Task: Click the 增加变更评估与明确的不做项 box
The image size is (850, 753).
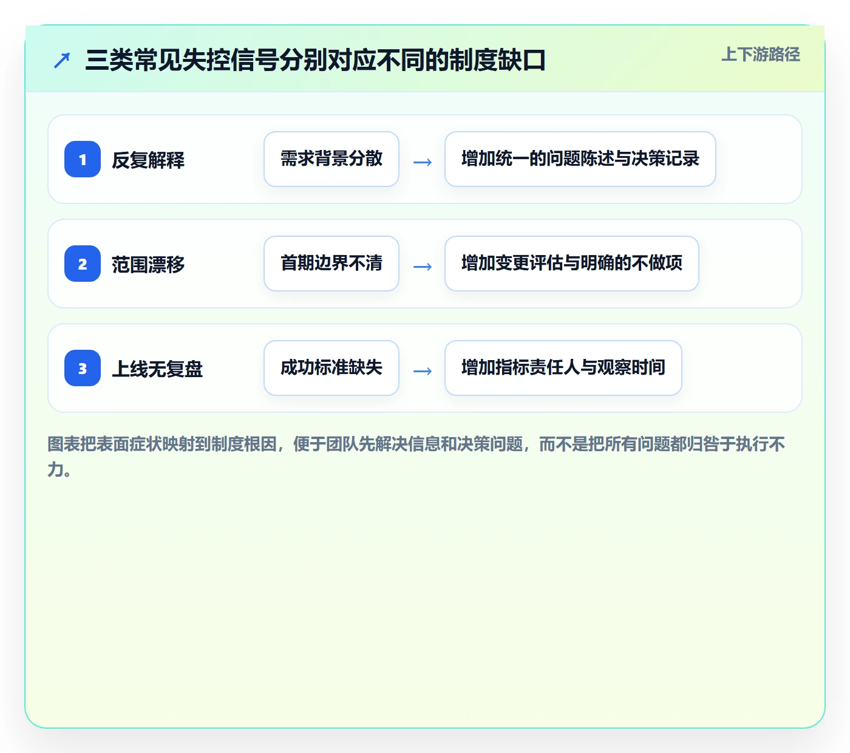Action: pyautogui.click(x=572, y=264)
